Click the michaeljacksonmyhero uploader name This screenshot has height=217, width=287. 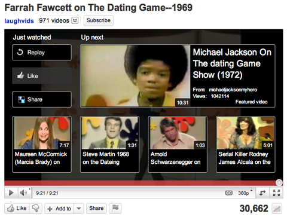[233, 90]
